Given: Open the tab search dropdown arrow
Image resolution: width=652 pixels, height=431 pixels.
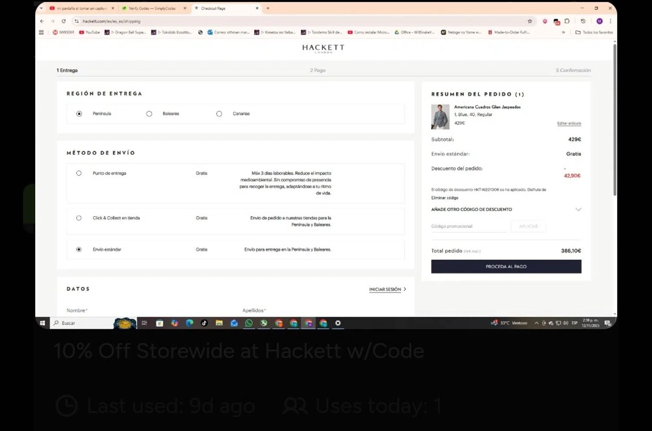Looking at the screenshot, I should [41, 8].
